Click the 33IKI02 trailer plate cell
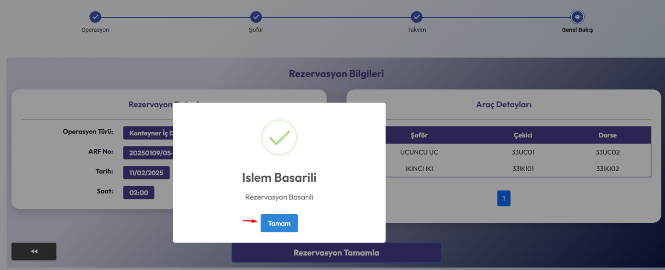This screenshot has height=270, width=665. point(607,168)
